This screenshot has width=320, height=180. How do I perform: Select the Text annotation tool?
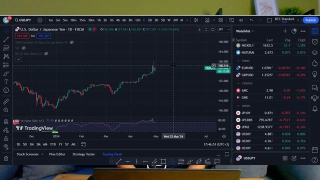point(6,82)
